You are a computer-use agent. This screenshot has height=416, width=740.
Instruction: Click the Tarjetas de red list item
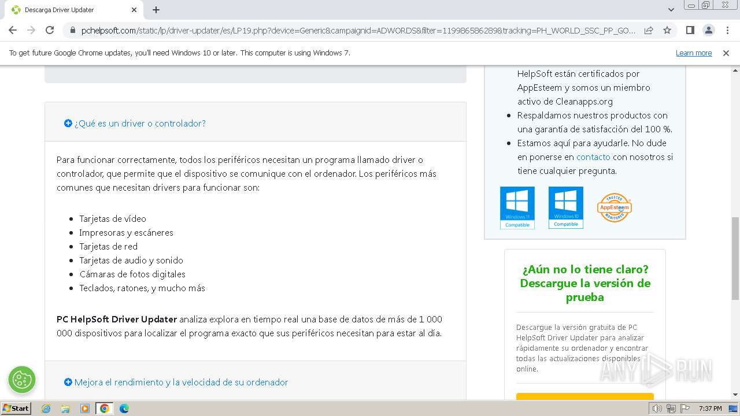tap(109, 246)
